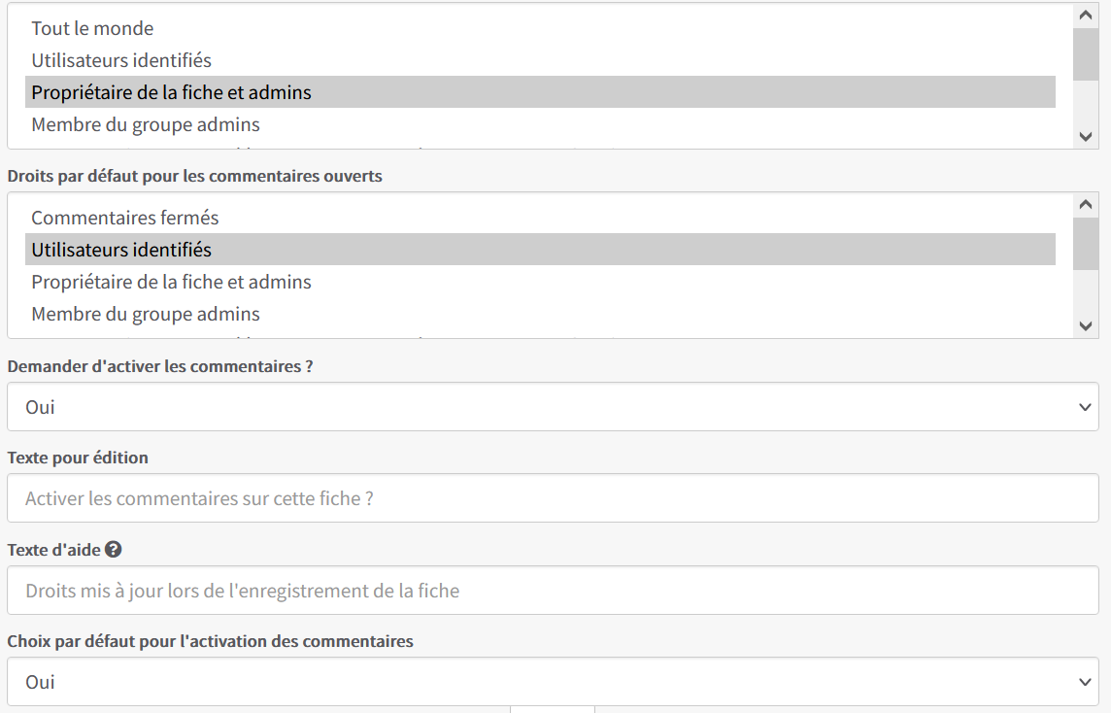
Task: Click the chevron of the 'Demander d'activer' select
Action: (x=1084, y=407)
